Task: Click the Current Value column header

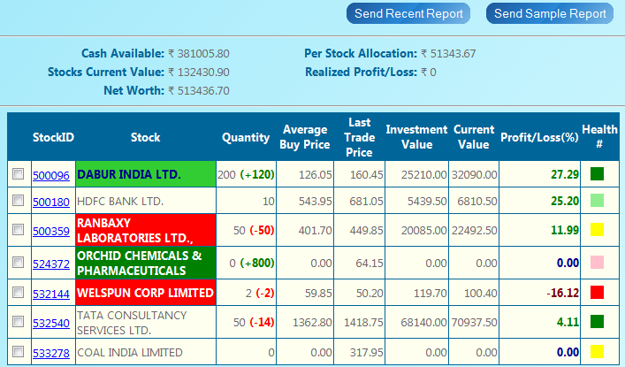Action: click(474, 137)
